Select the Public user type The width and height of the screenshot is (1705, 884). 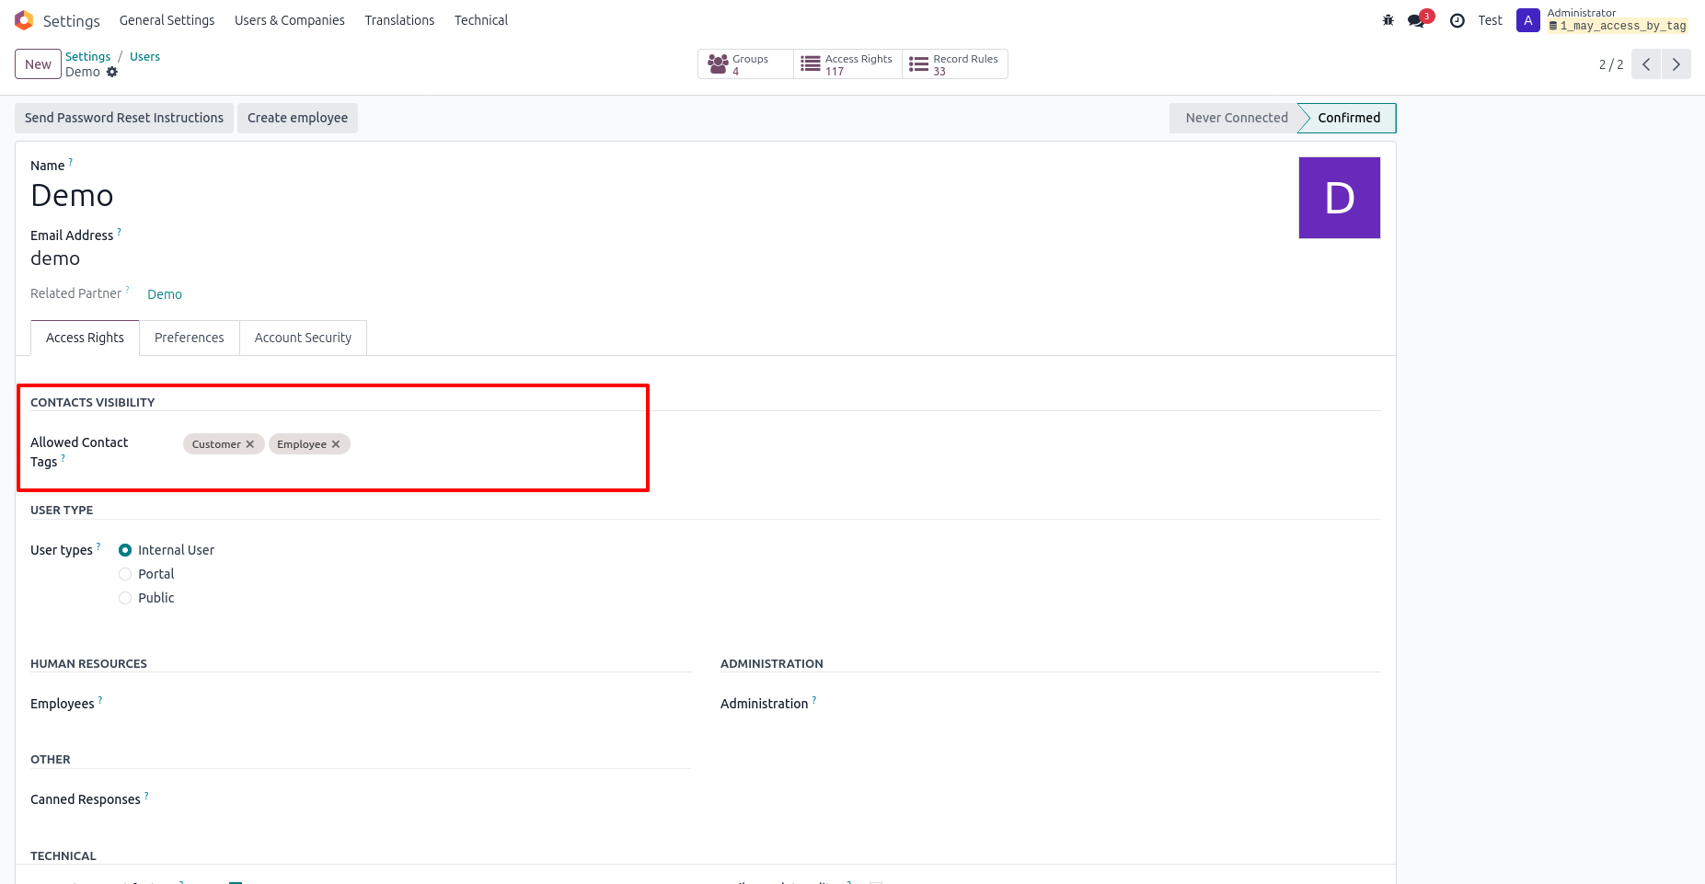coord(125,598)
